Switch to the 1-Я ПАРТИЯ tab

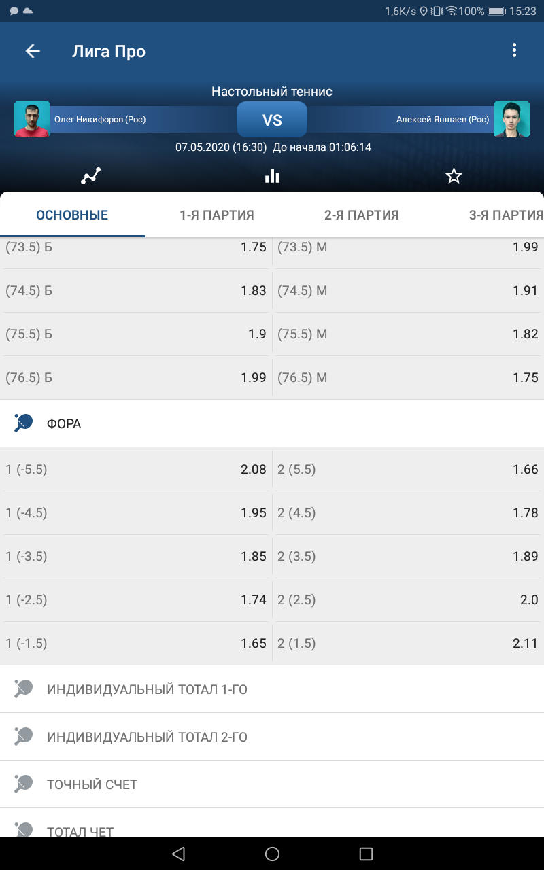tap(217, 215)
